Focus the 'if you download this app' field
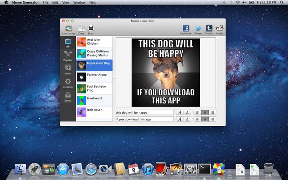 [144, 119]
